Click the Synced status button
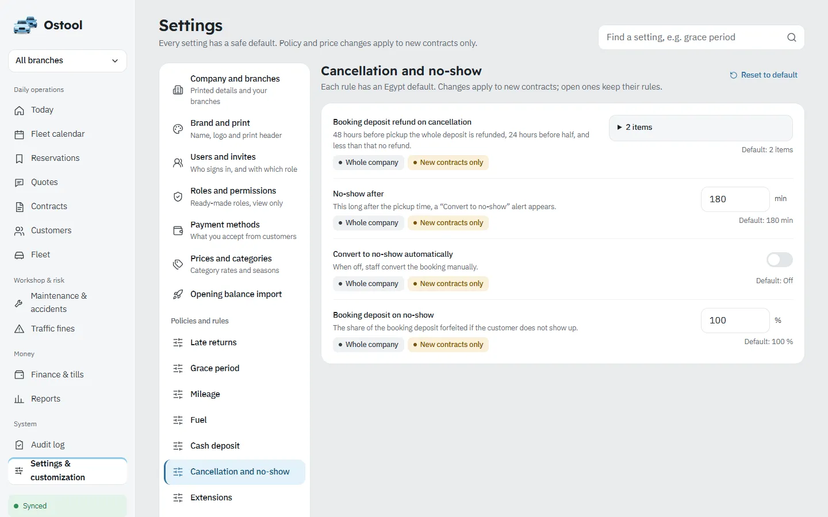 pyautogui.click(x=68, y=506)
